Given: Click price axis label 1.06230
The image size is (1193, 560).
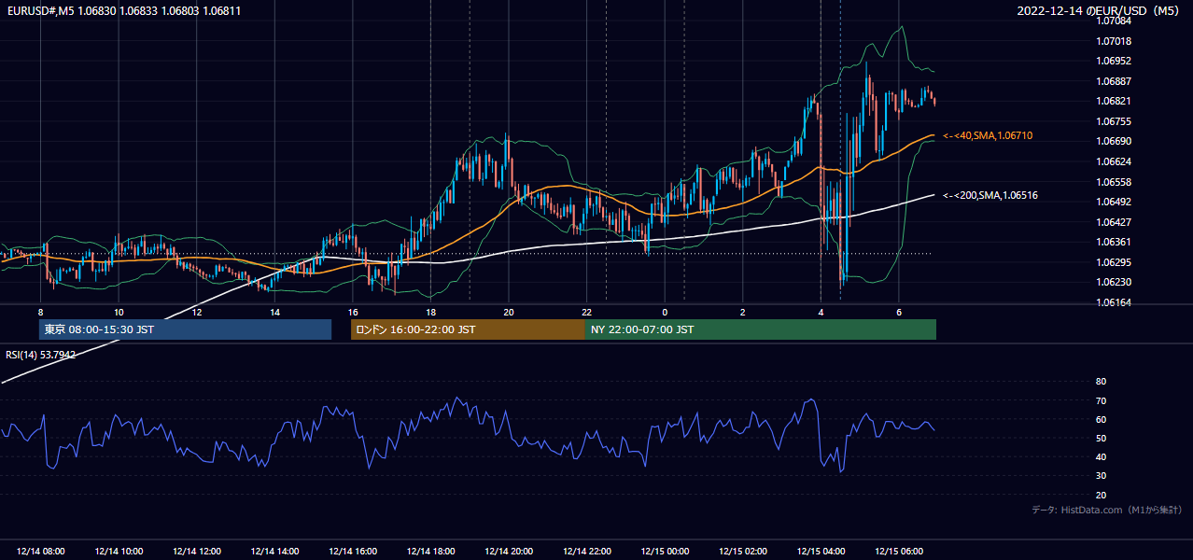Looking at the screenshot, I should click(x=1114, y=282).
